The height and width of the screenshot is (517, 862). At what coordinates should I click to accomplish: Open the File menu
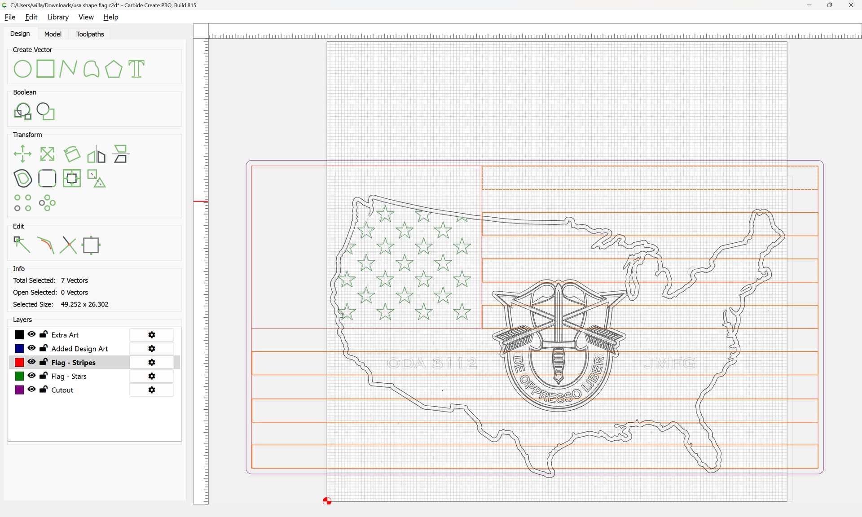point(10,17)
